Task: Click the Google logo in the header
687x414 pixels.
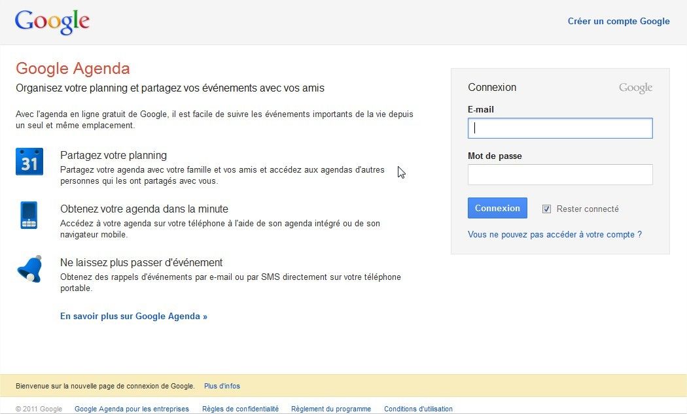Action: [x=52, y=22]
